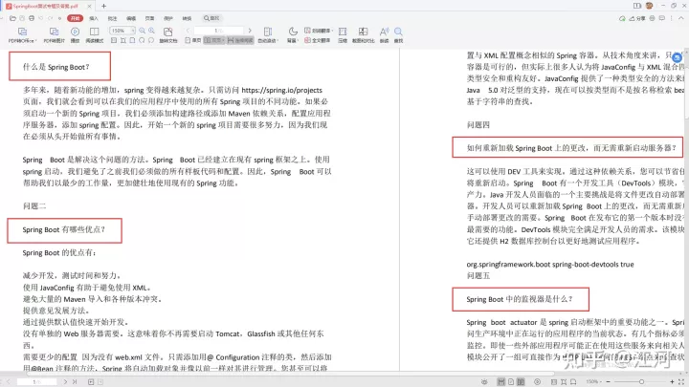
Task: Switch to Reading mode
Action: [94, 35]
